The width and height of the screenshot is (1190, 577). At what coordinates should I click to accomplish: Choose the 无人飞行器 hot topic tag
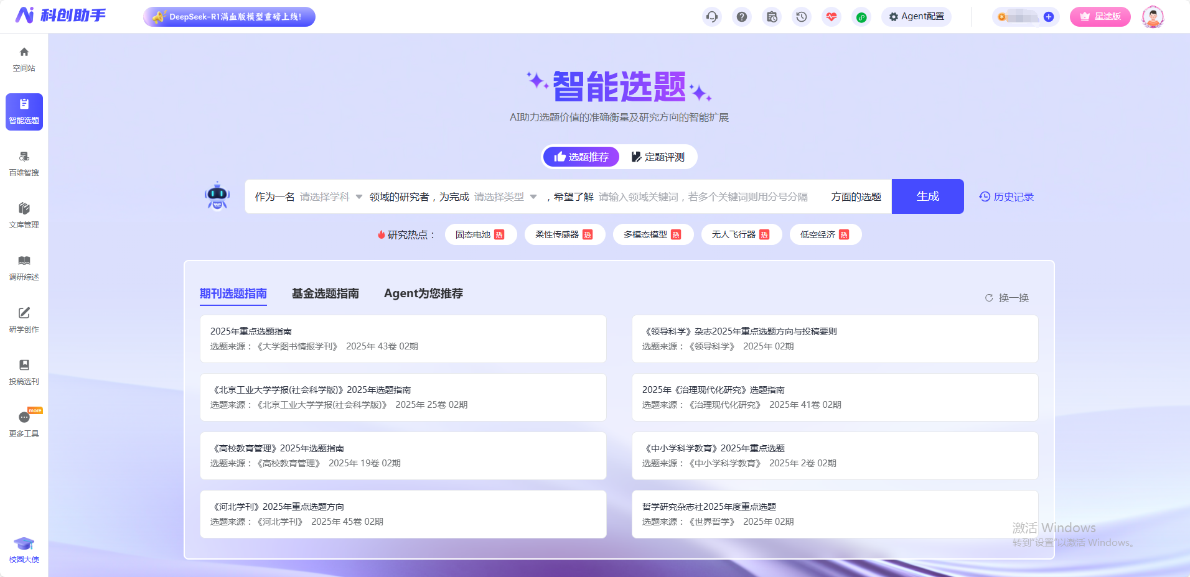tap(741, 234)
